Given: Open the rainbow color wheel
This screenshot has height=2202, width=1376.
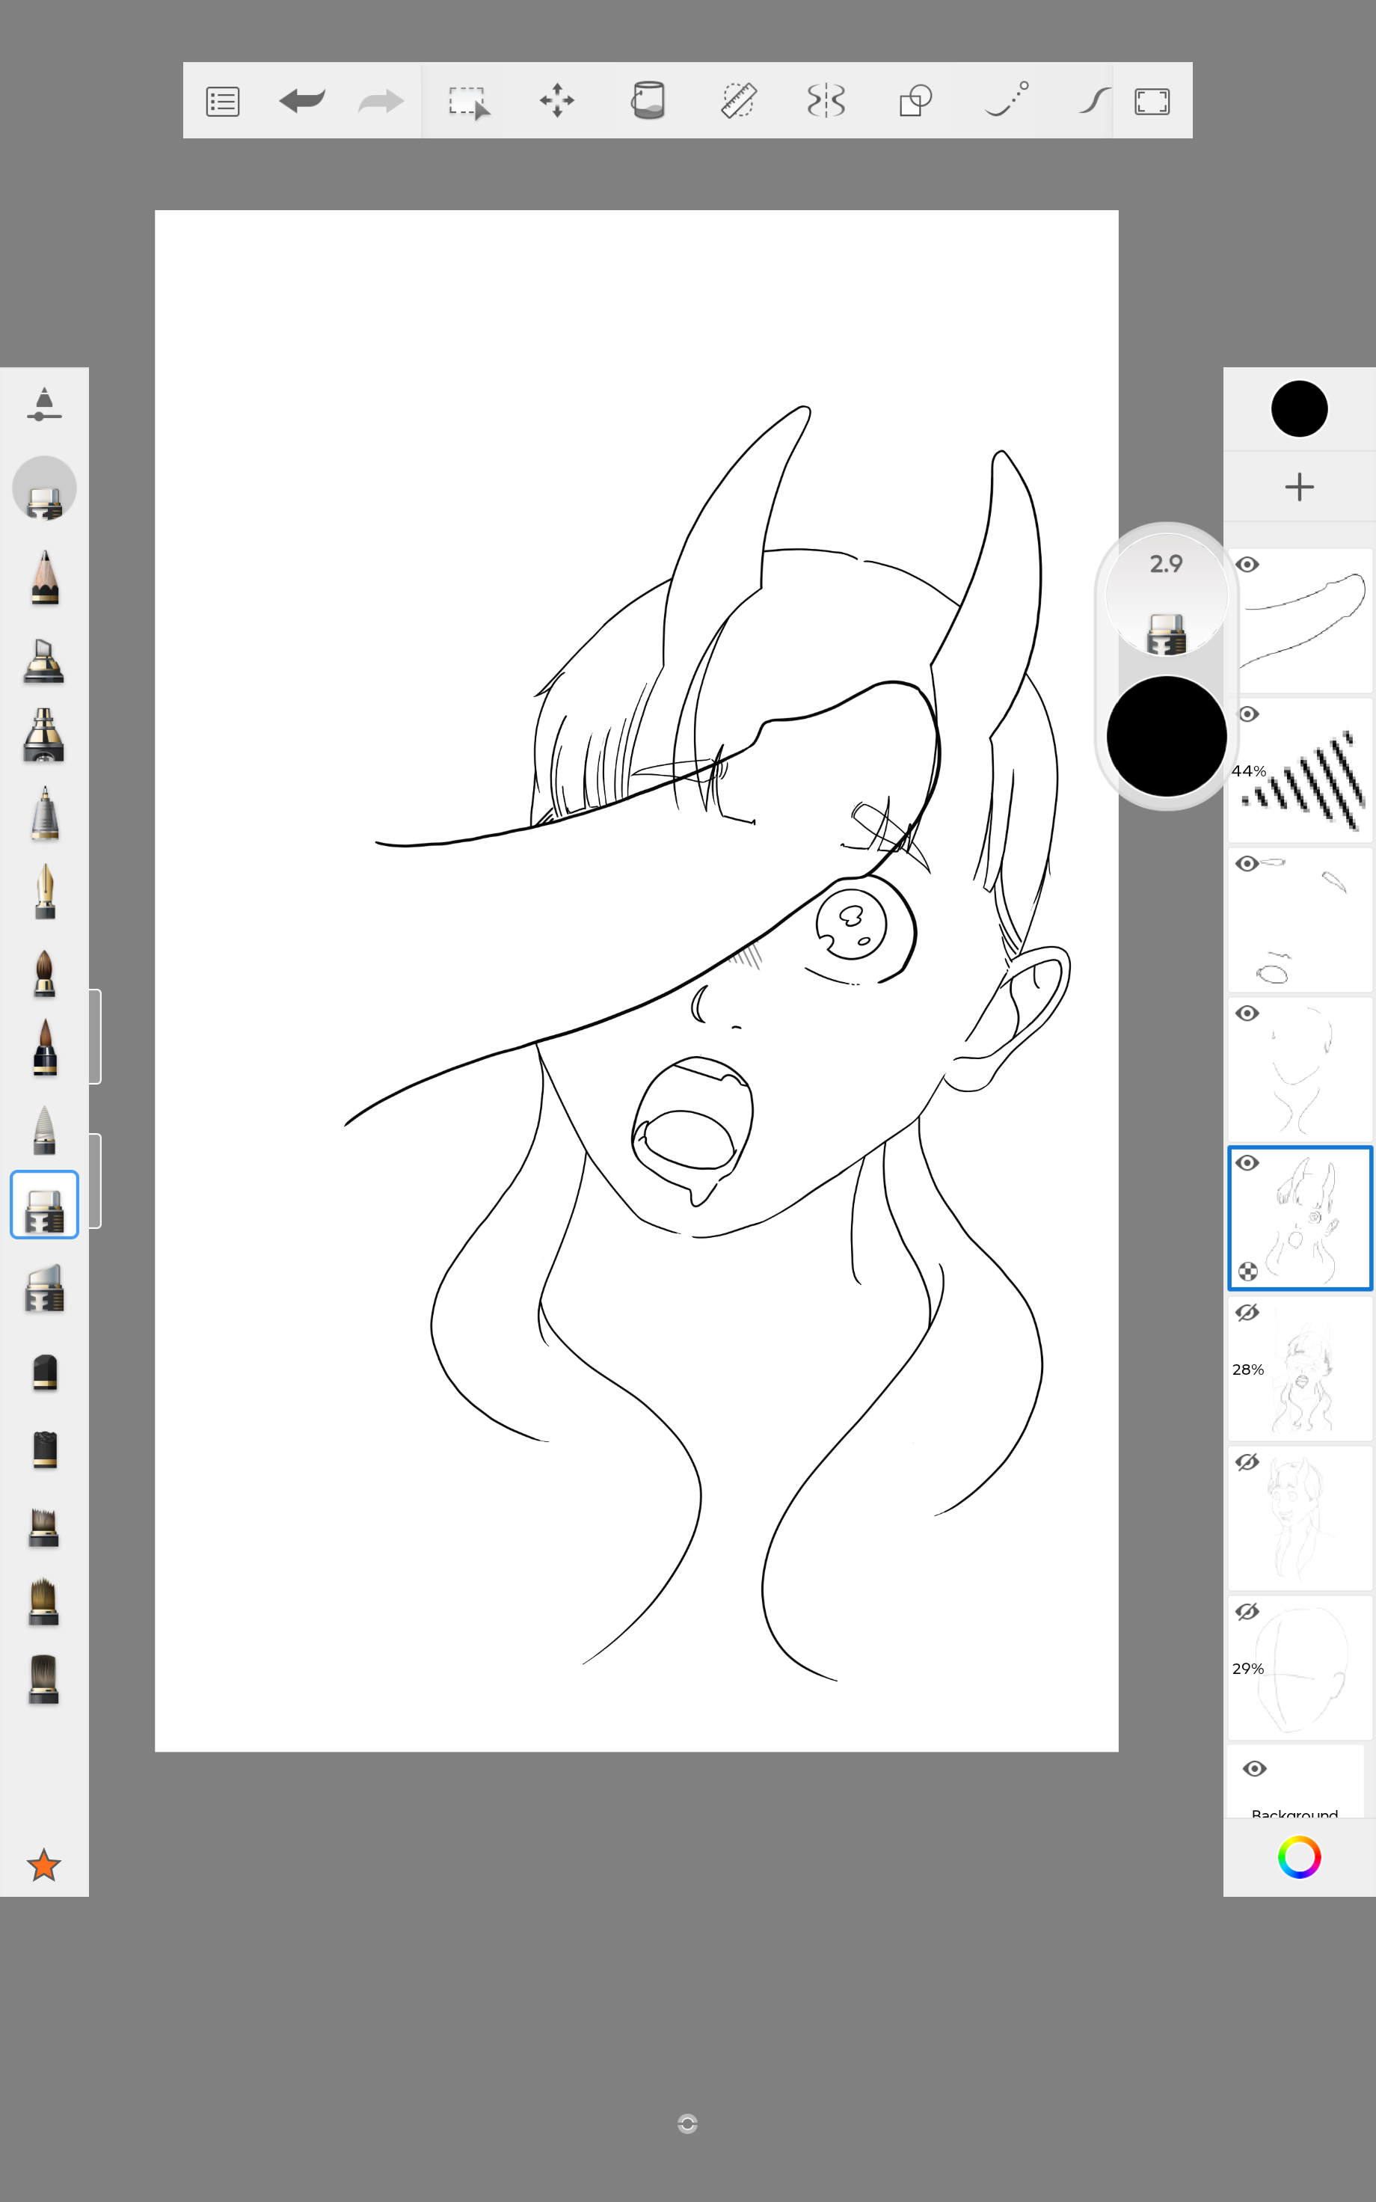Looking at the screenshot, I should click(1299, 1856).
